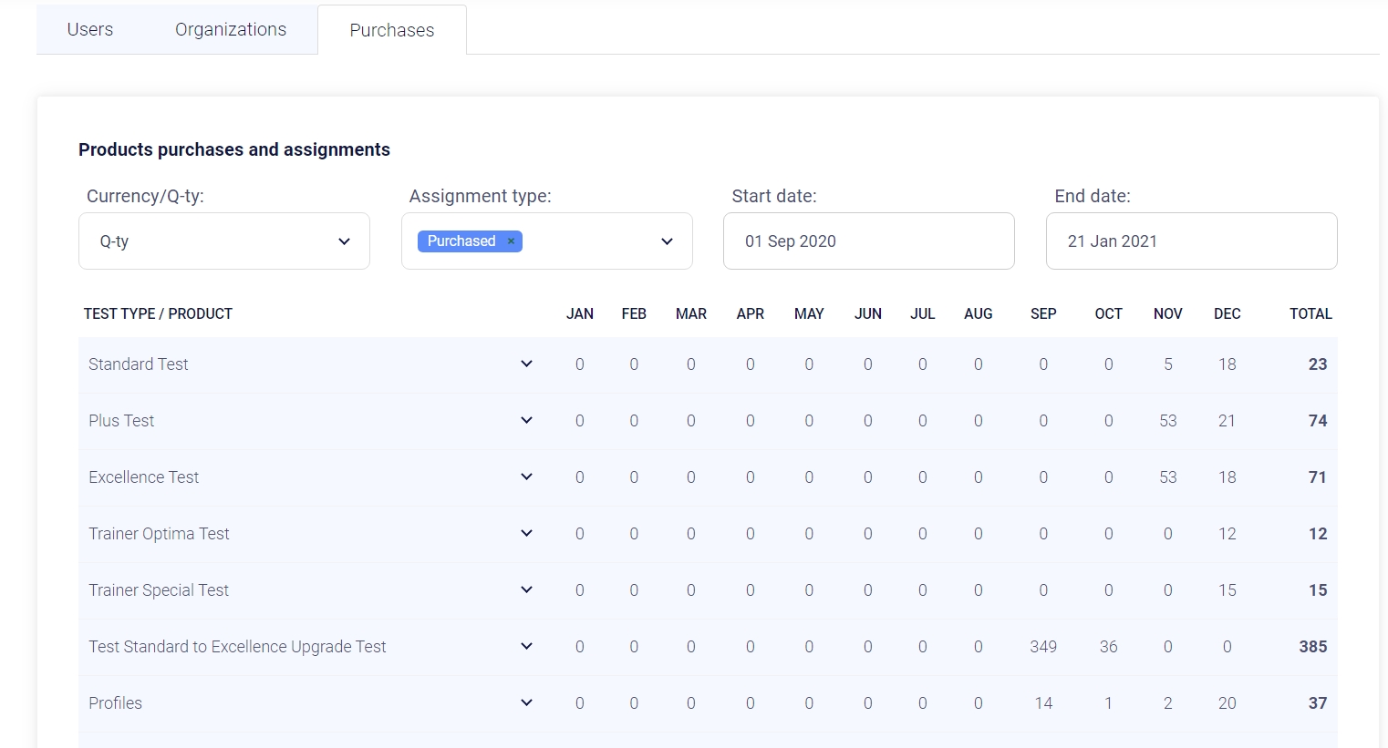Click Profiles total 37
Image resolution: width=1388 pixels, height=748 pixels.
pyautogui.click(x=1318, y=703)
